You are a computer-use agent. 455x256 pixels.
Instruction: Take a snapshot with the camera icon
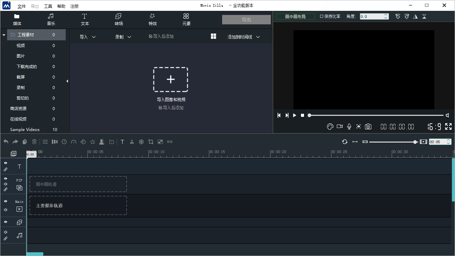pos(368,126)
